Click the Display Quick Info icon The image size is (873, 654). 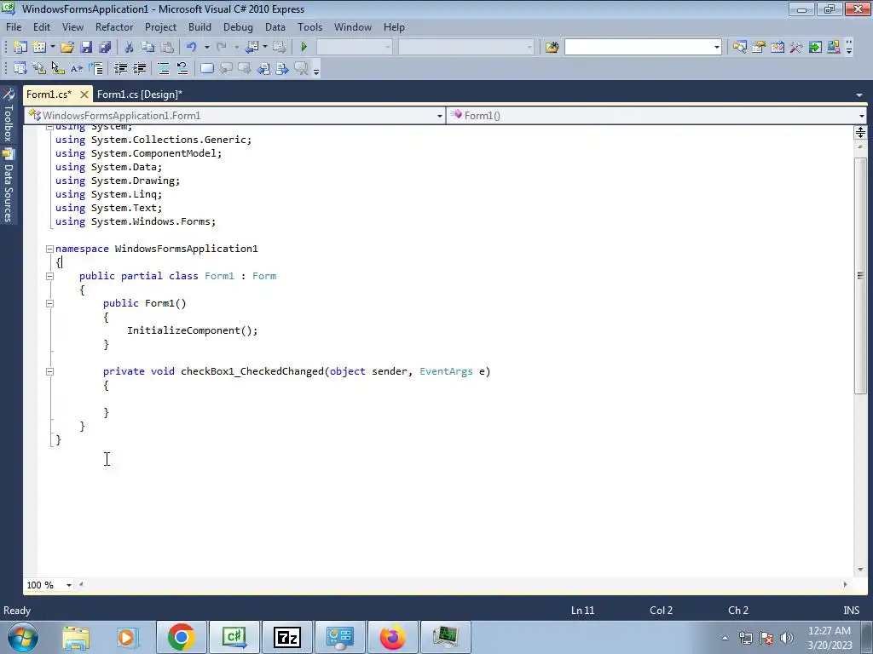click(58, 68)
